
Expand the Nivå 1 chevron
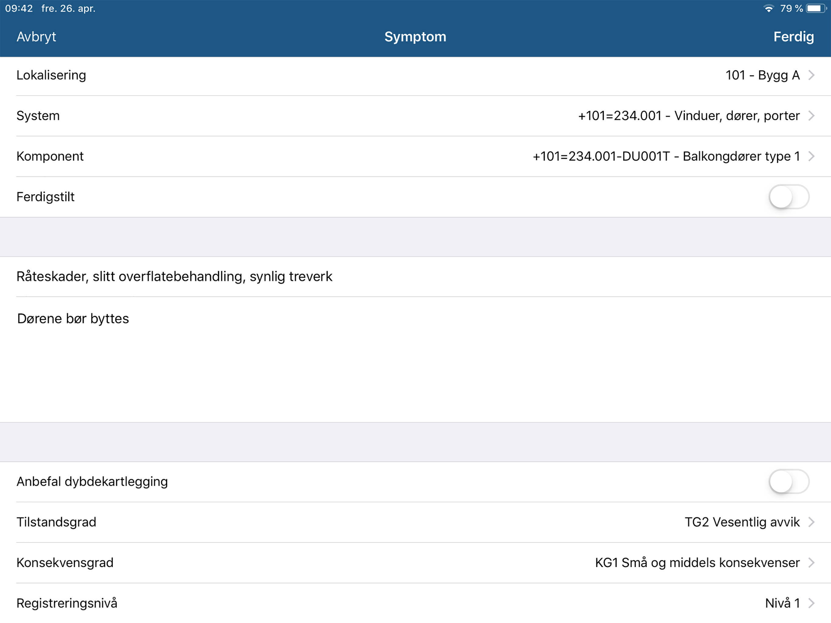(812, 603)
